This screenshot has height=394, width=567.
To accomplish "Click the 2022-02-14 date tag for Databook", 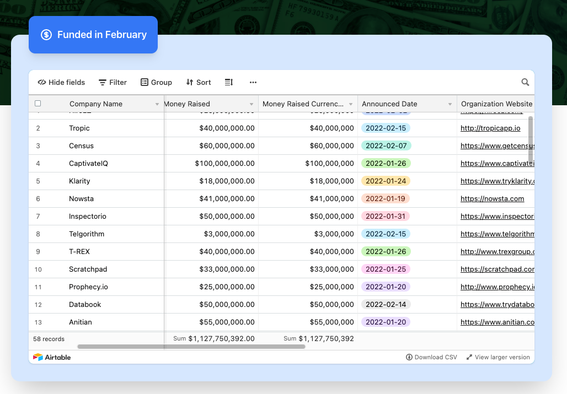I will click(x=386, y=305).
